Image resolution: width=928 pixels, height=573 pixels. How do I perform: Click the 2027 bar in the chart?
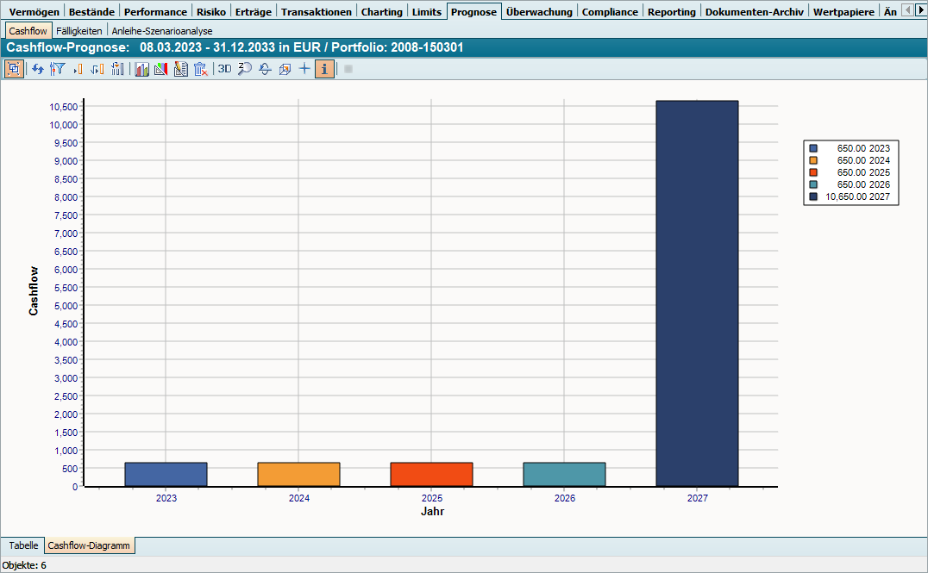(697, 293)
